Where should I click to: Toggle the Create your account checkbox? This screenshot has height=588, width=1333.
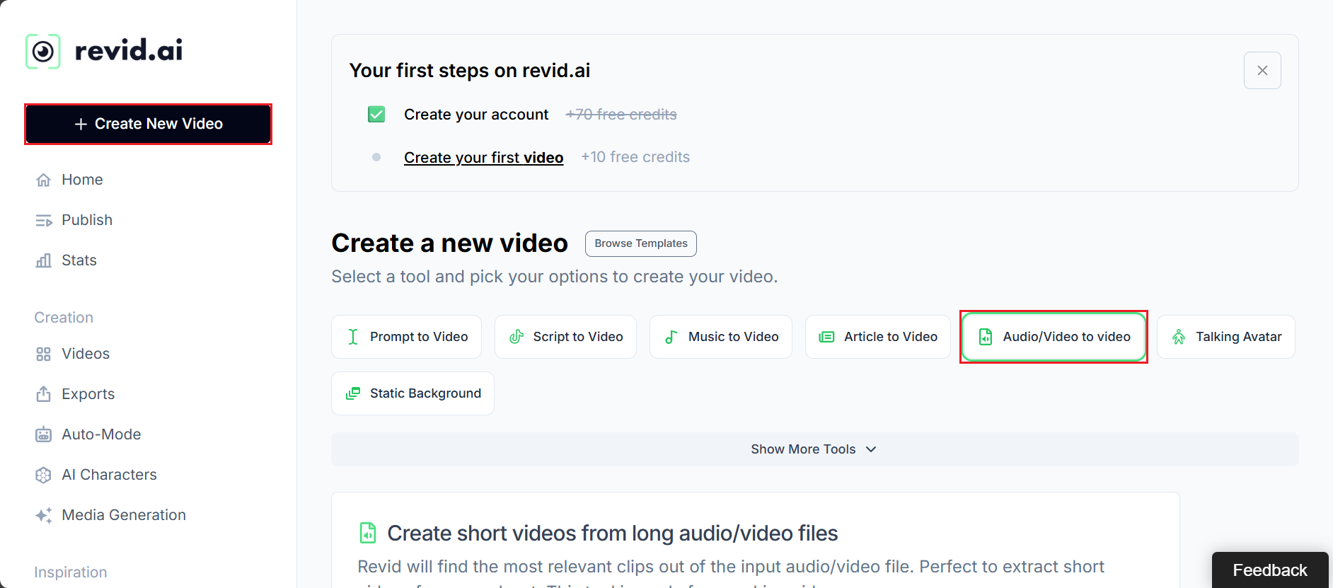[376, 115]
